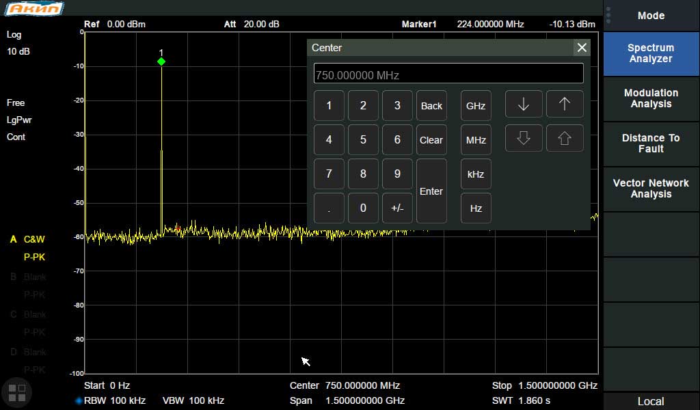Viewport: 700px width, 410px height.
Task: Click the RBW 100 kHz readout
Action: [x=115, y=400]
